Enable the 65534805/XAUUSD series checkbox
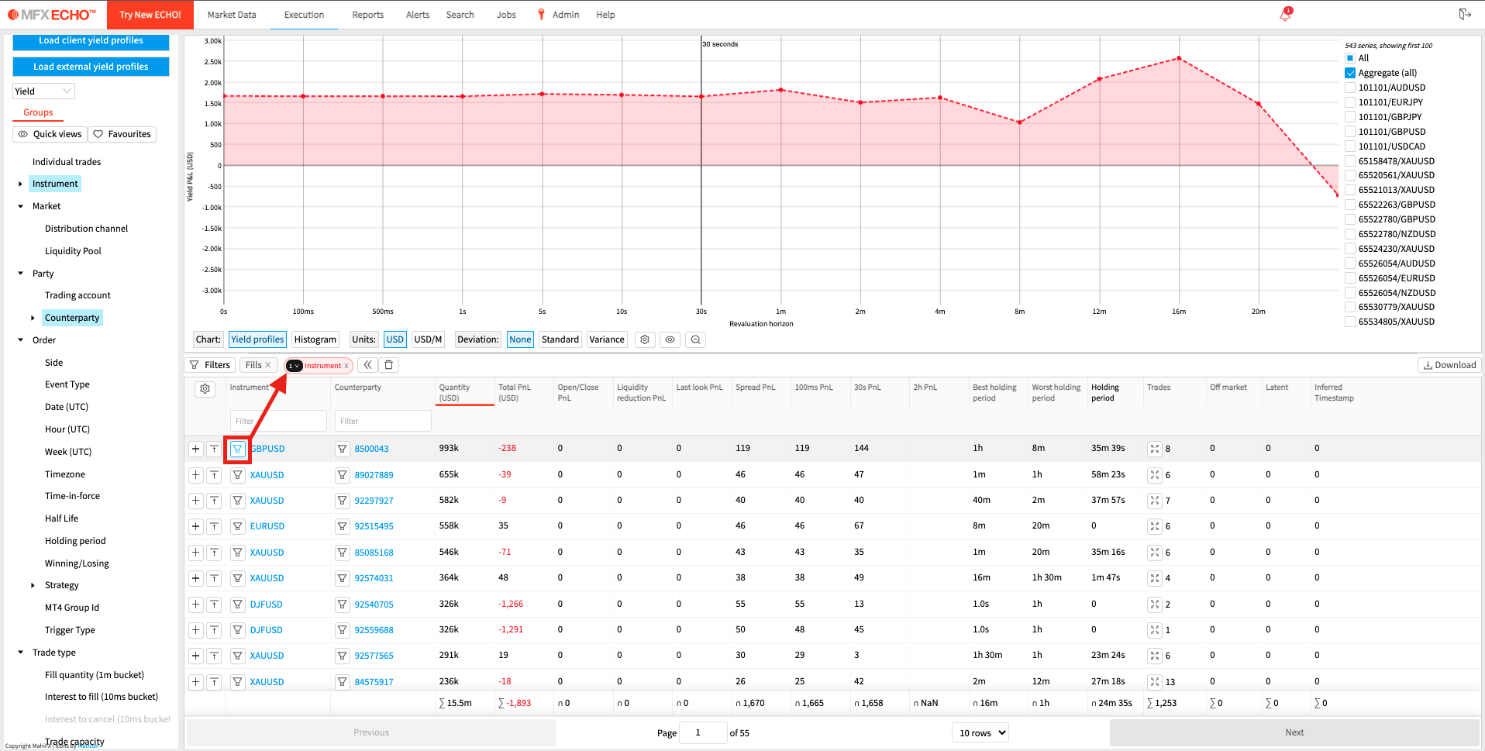 (x=1350, y=322)
